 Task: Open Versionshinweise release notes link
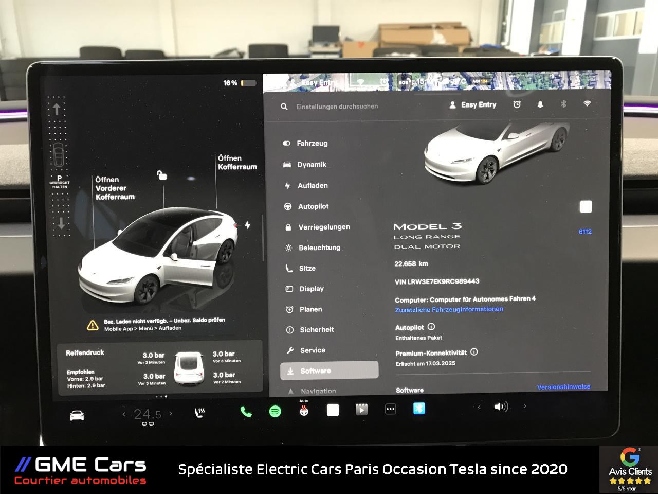(x=563, y=387)
